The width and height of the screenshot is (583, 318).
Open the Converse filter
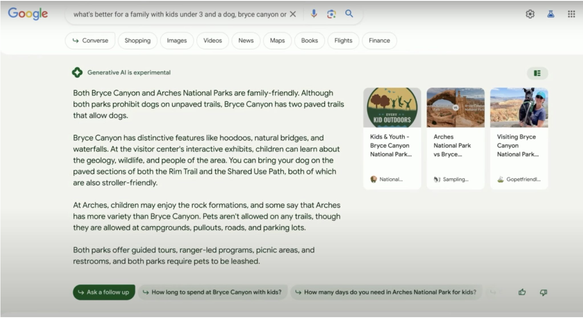(x=90, y=40)
